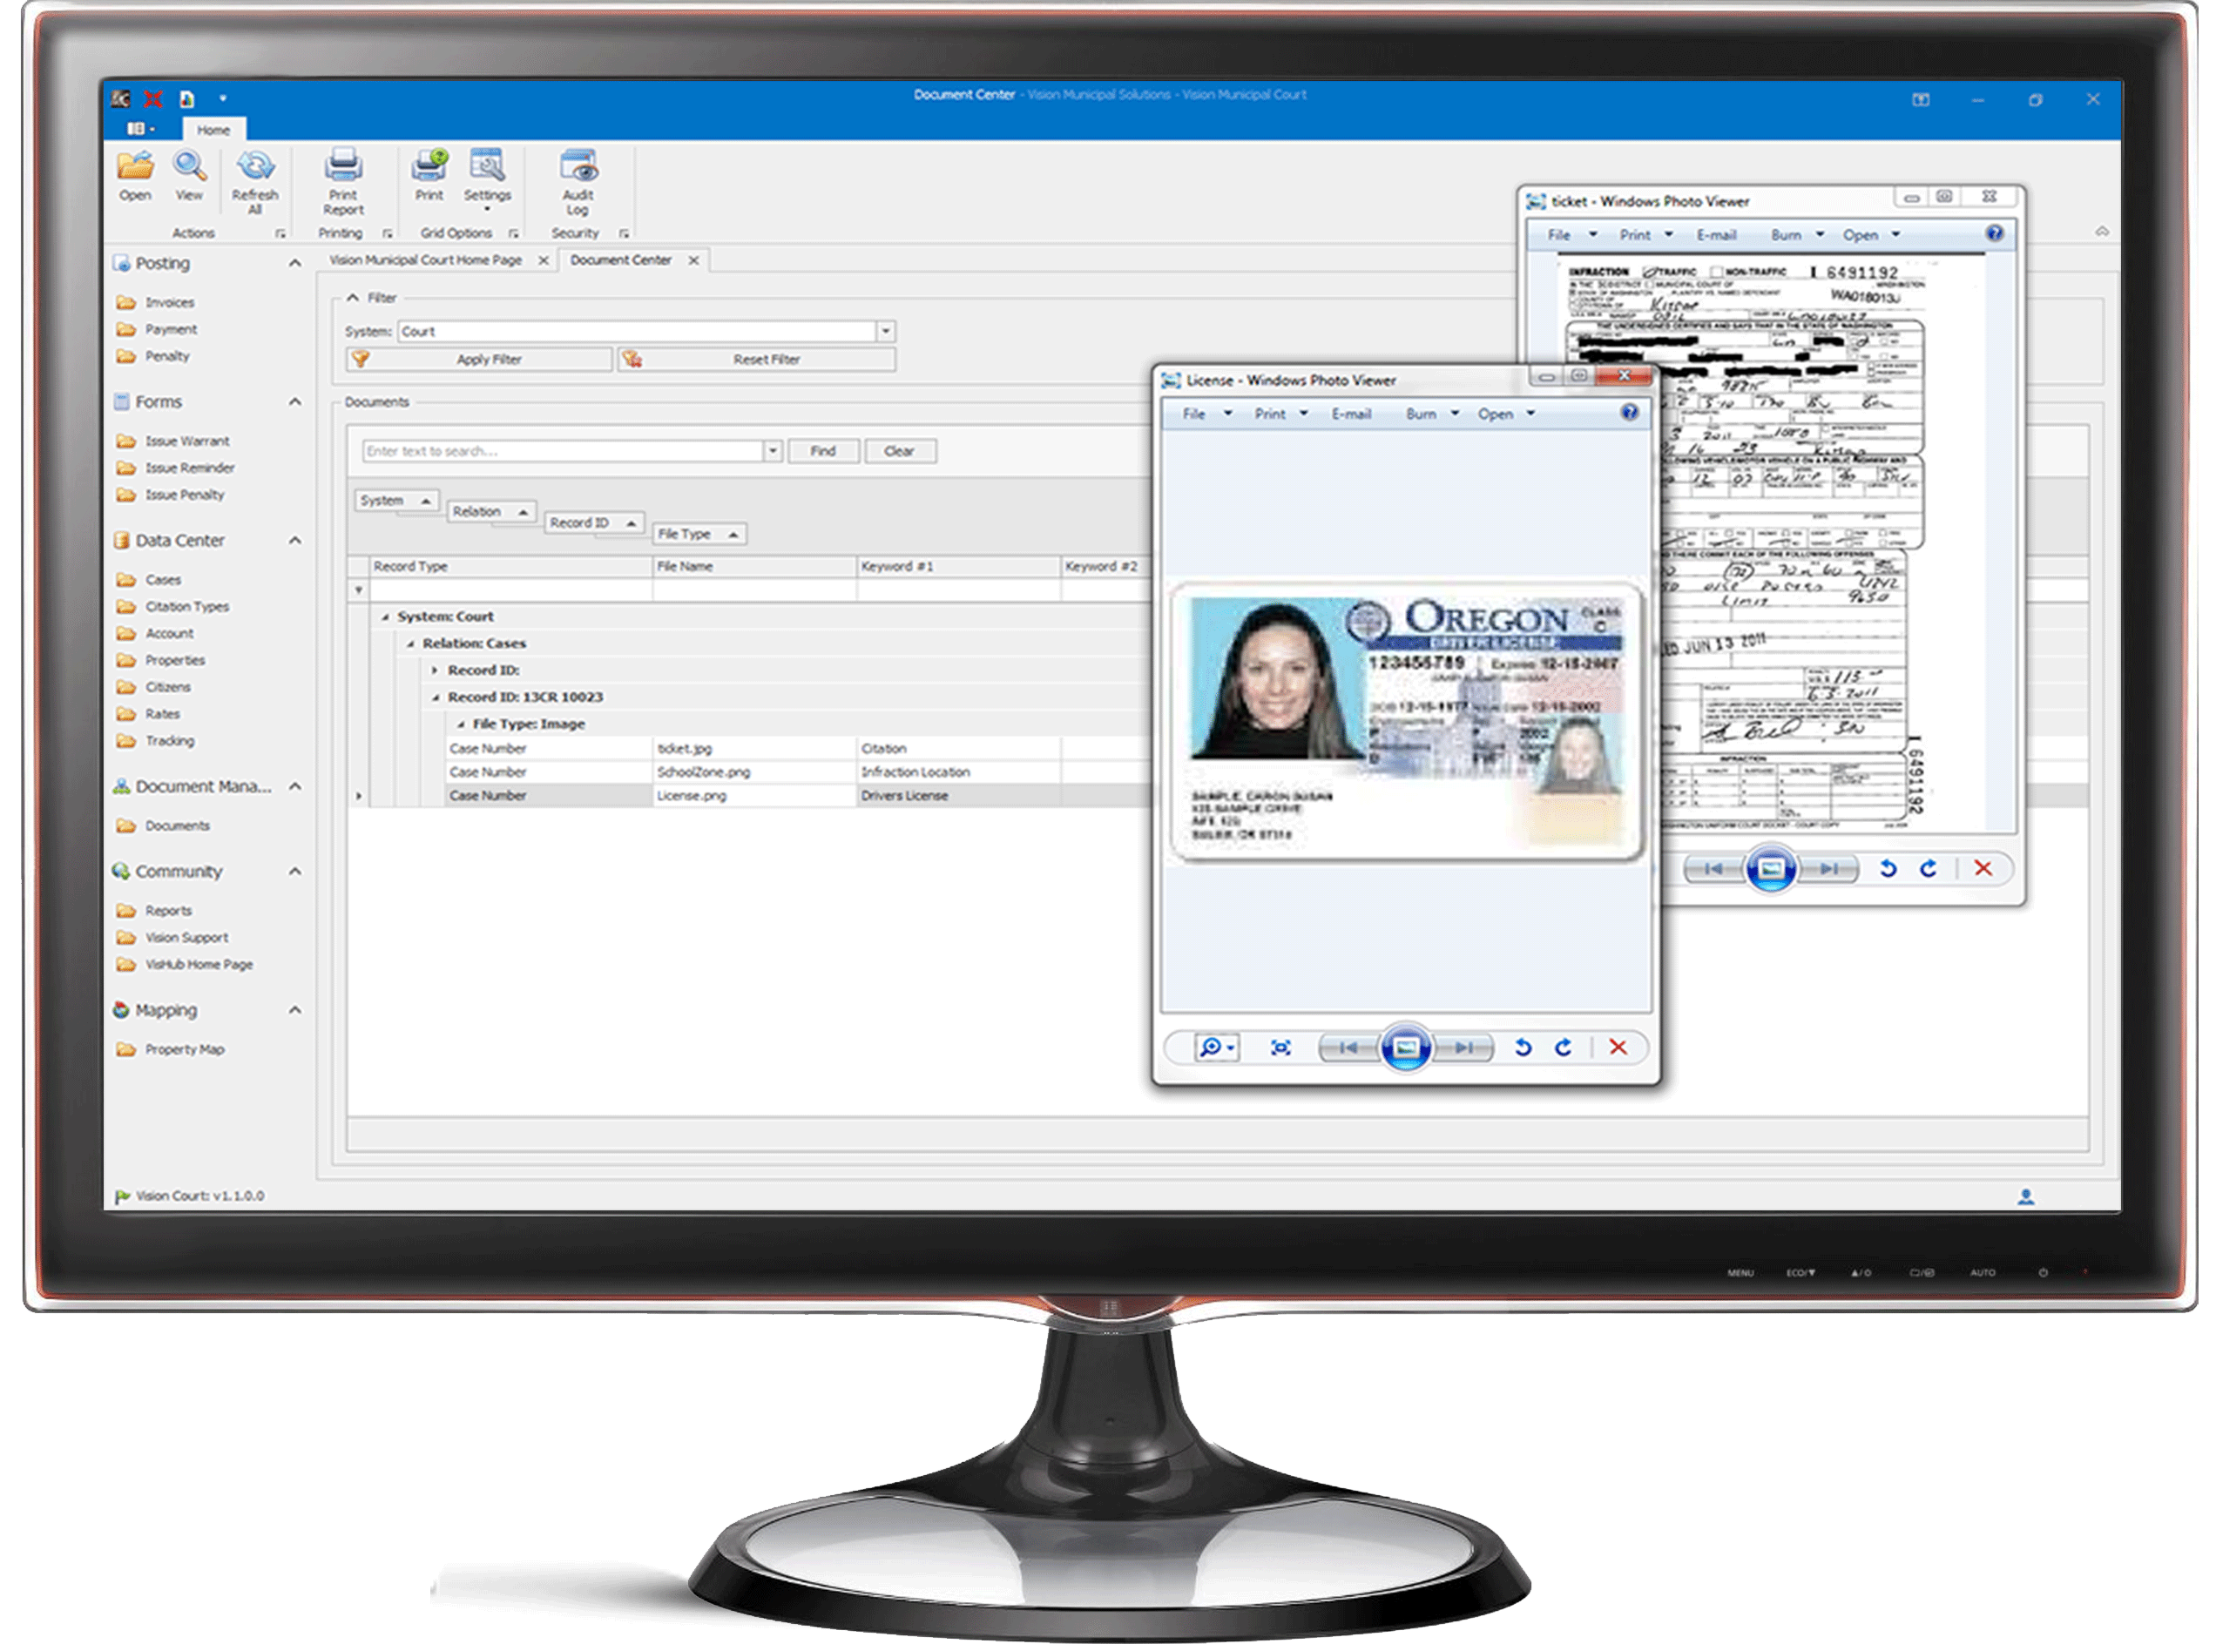Viewport: 2216px width, 1644px height.
Task: Click actual size icon in License viewer
Action: click(x=1281, y=1047)
